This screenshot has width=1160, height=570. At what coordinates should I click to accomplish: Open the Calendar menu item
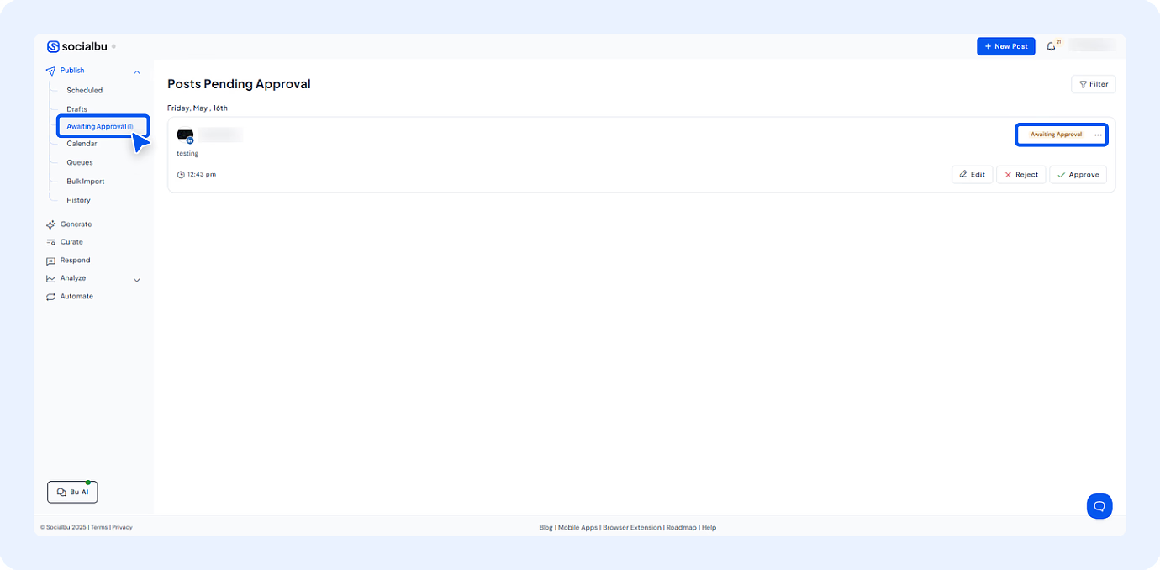[82, 144]
